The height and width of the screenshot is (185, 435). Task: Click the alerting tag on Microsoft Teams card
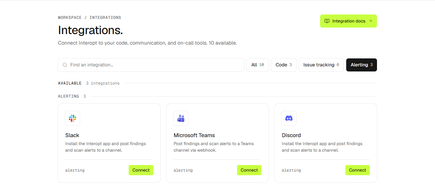click(x=183, y=170)
